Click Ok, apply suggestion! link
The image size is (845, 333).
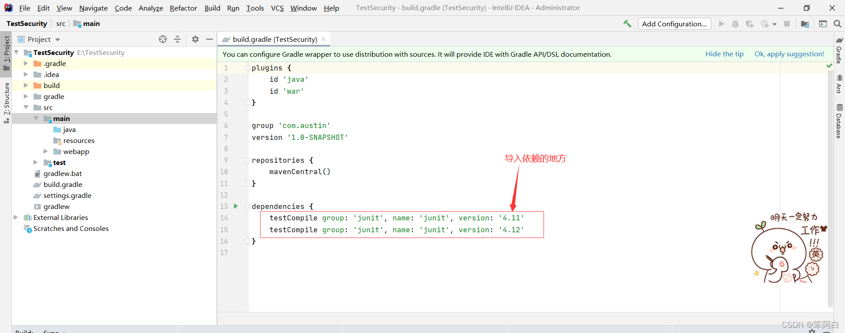click(x=790, y=54)
